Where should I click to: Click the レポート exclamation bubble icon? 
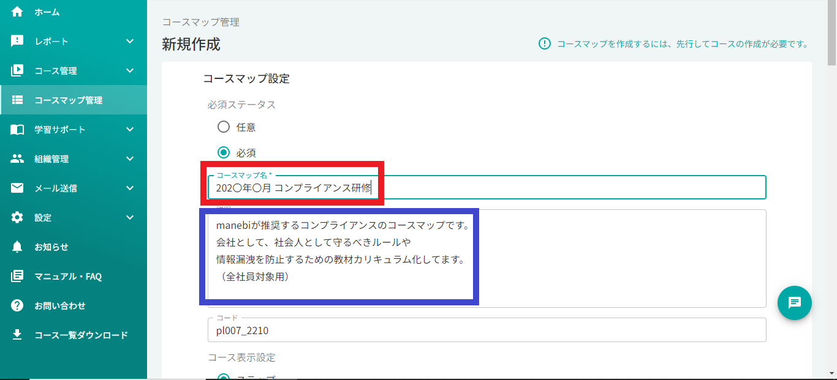coord(17,41)
